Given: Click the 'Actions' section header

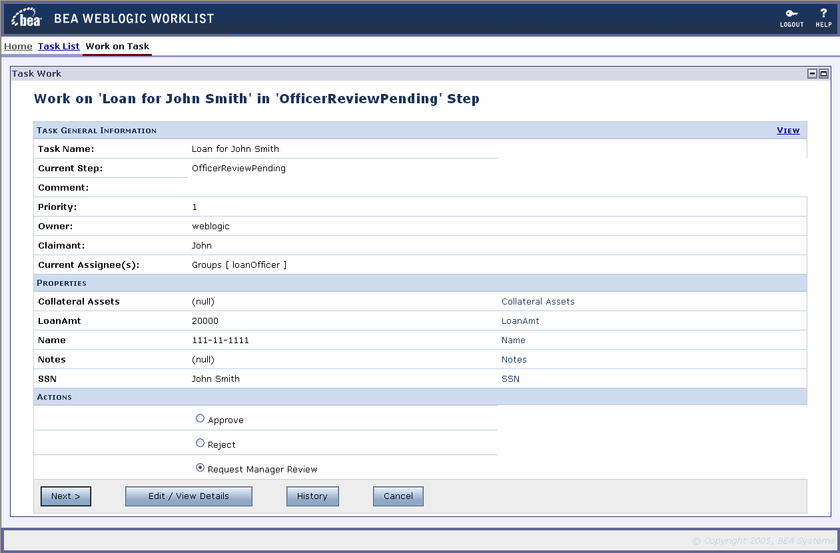Looking at the screenshot, I should (x=54, y=396).
